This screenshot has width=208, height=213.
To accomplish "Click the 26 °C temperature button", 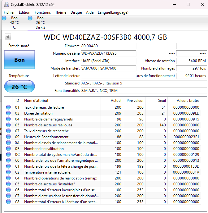I will (19, 87).
